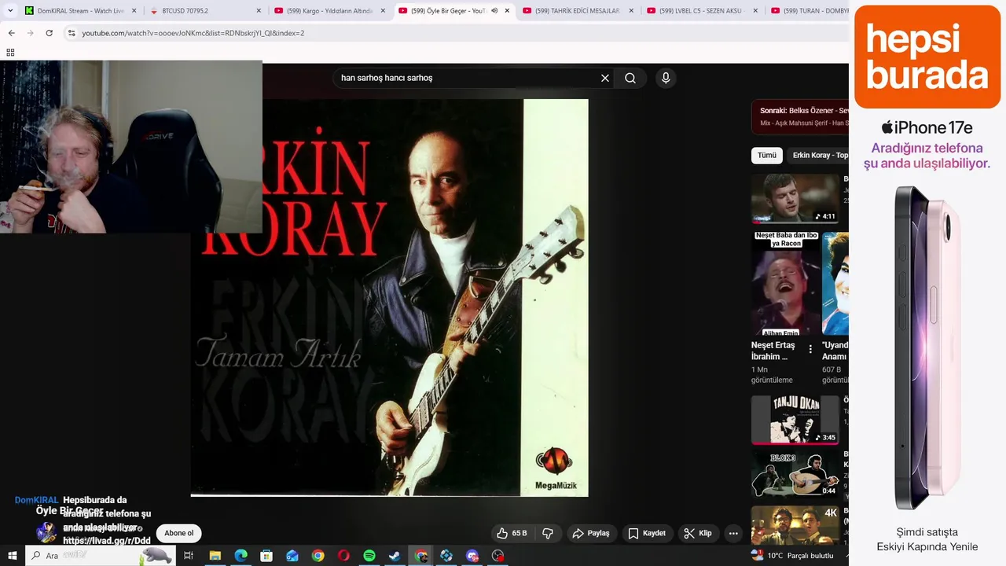
Task: Open options menu for Neşet Ertaş İbrahim video
Action: click(x=810, y=349)
